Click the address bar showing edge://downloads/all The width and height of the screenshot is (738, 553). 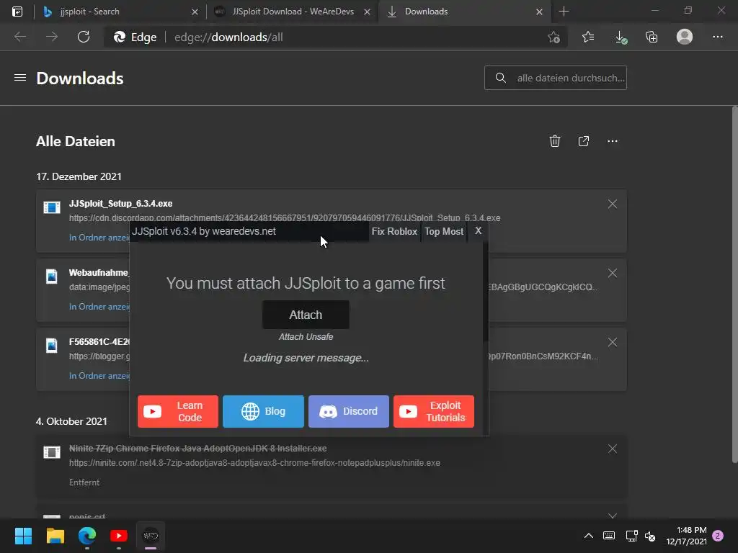(x=335, y=37)
